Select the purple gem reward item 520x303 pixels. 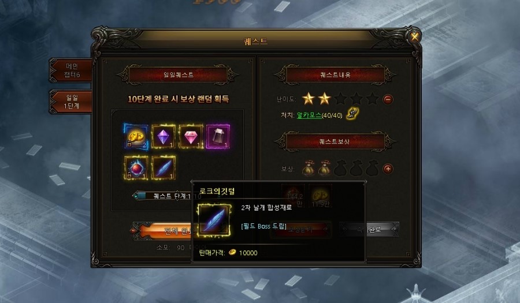(163, 136)
